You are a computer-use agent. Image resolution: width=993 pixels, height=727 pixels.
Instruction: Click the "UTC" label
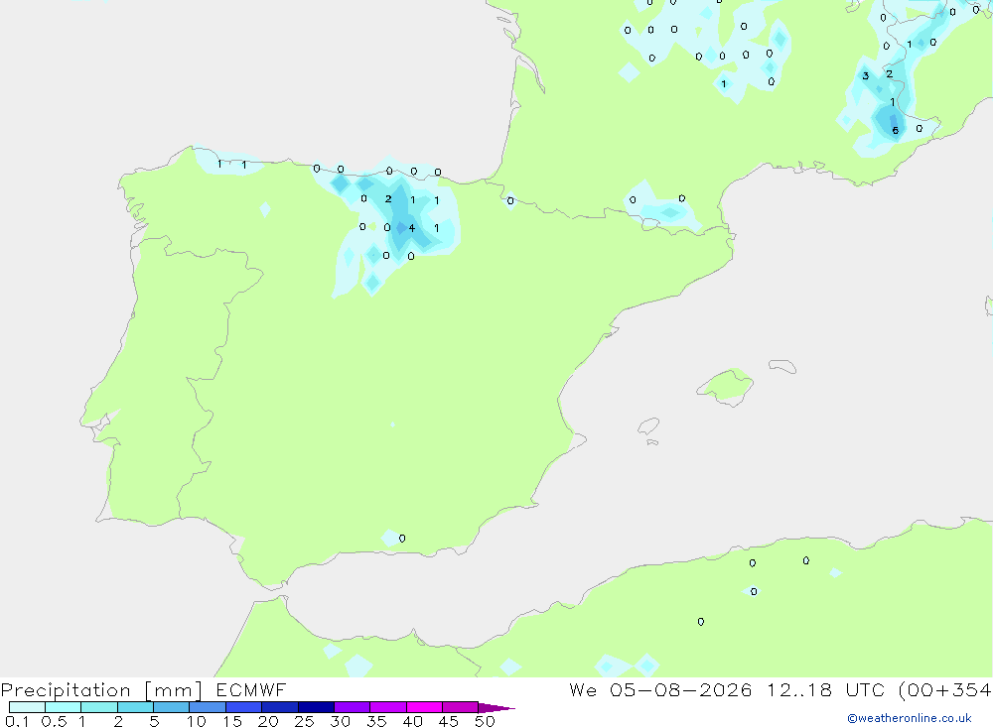[865, 689]
